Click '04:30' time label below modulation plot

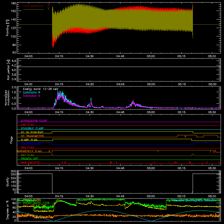90,112
